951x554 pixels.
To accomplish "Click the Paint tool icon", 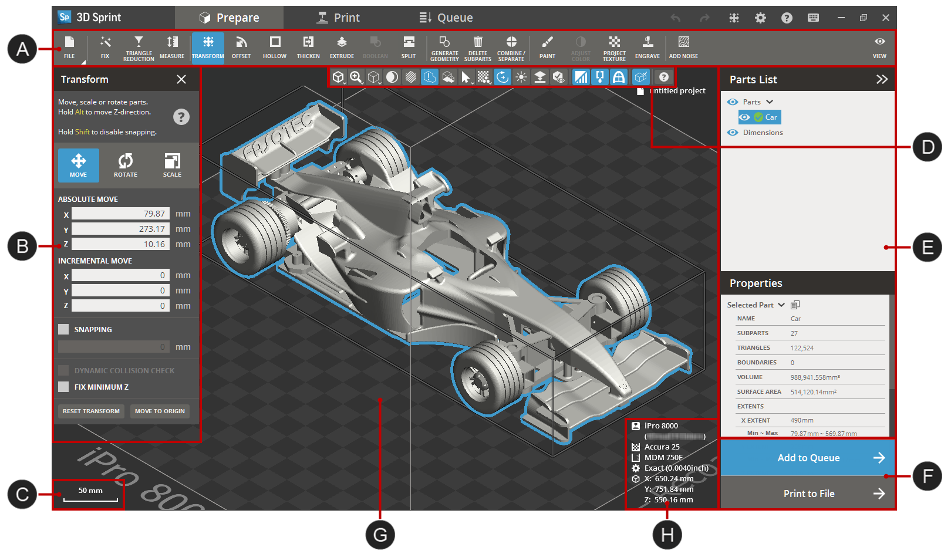I will pyautogui.click(x=547, y=47).
